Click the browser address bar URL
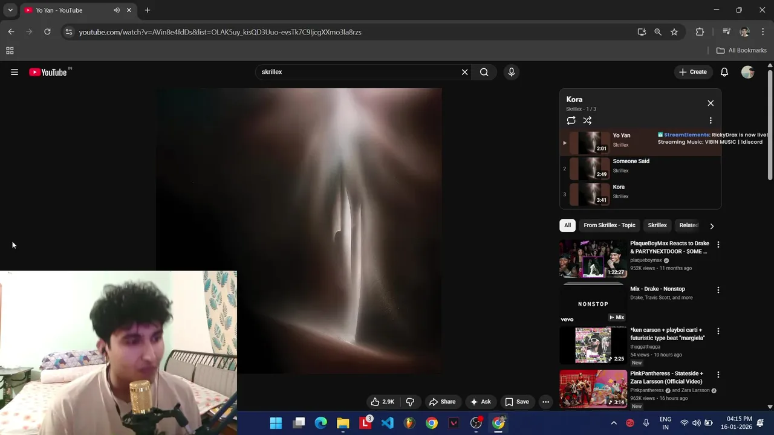This screenshot has height=435, width=774. pyautogui.click(x=220, y=32)
